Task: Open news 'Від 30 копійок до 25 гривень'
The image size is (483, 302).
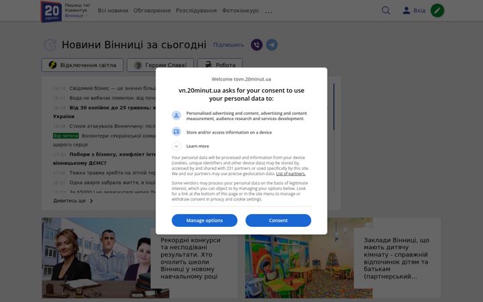Action: [x=113, y=108]
